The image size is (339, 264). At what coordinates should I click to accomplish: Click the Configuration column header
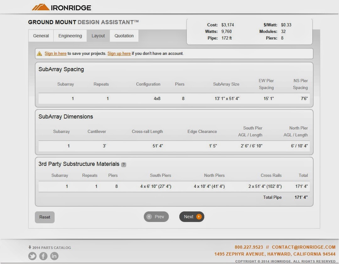point(148,84)
